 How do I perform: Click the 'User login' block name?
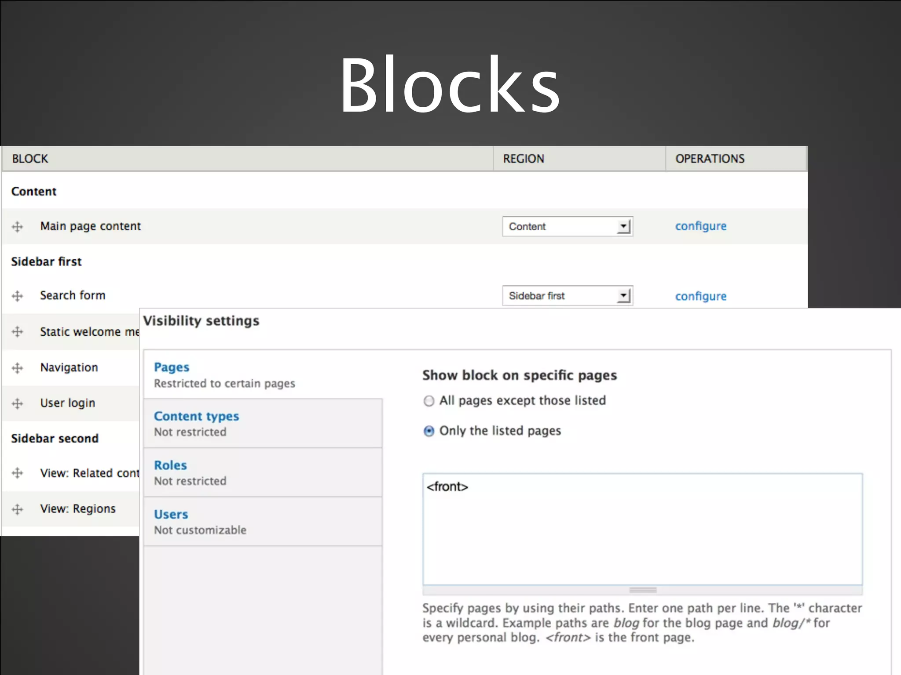68,403
